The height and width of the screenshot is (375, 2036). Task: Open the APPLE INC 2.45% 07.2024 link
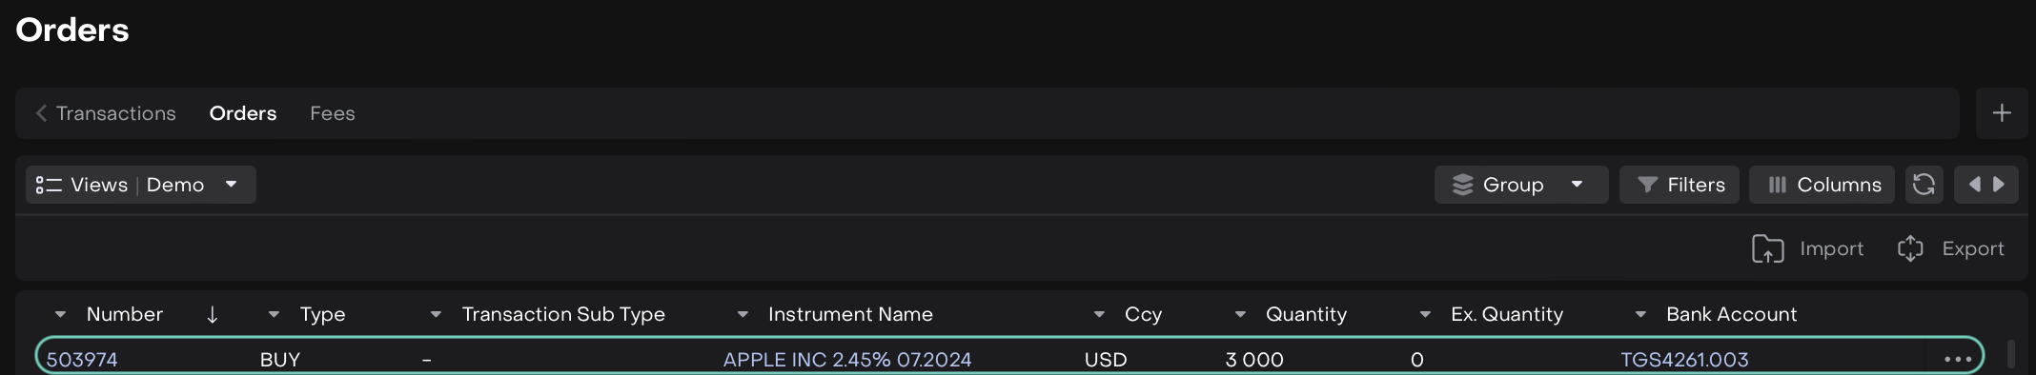tap(847, 360)
